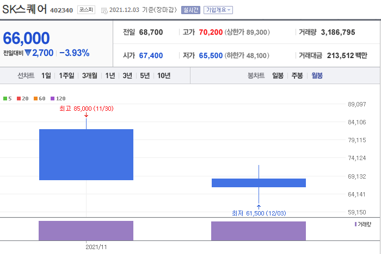Select the 1년 line chart tab
The image size is (381, 254).
click(110, 75)
